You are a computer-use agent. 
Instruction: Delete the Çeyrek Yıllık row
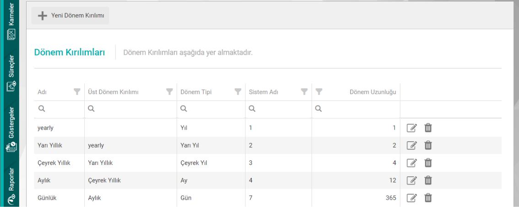[x=428, y=163]
